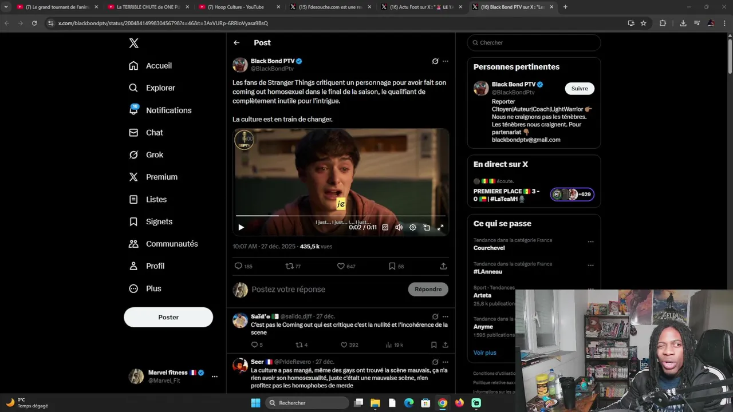
Task: Click the address bar URL
Action: (163, 23)
